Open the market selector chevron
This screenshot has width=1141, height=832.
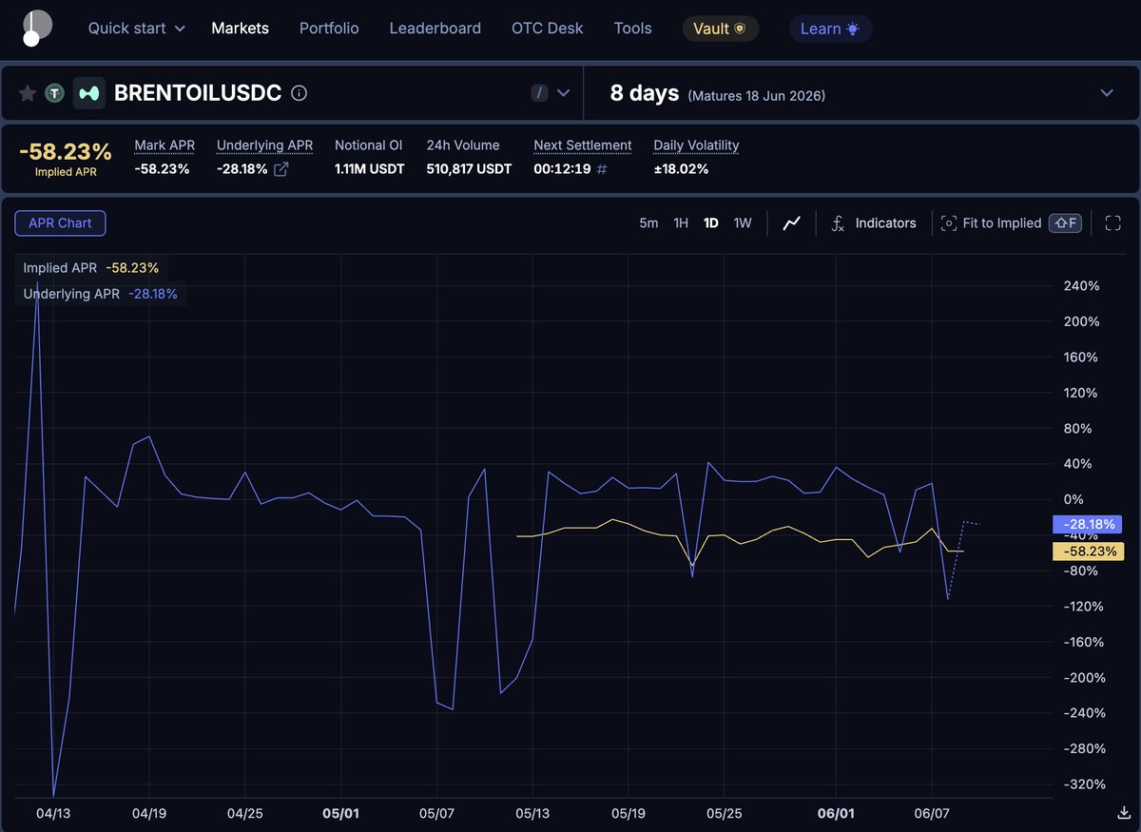[x=563, y=93]
